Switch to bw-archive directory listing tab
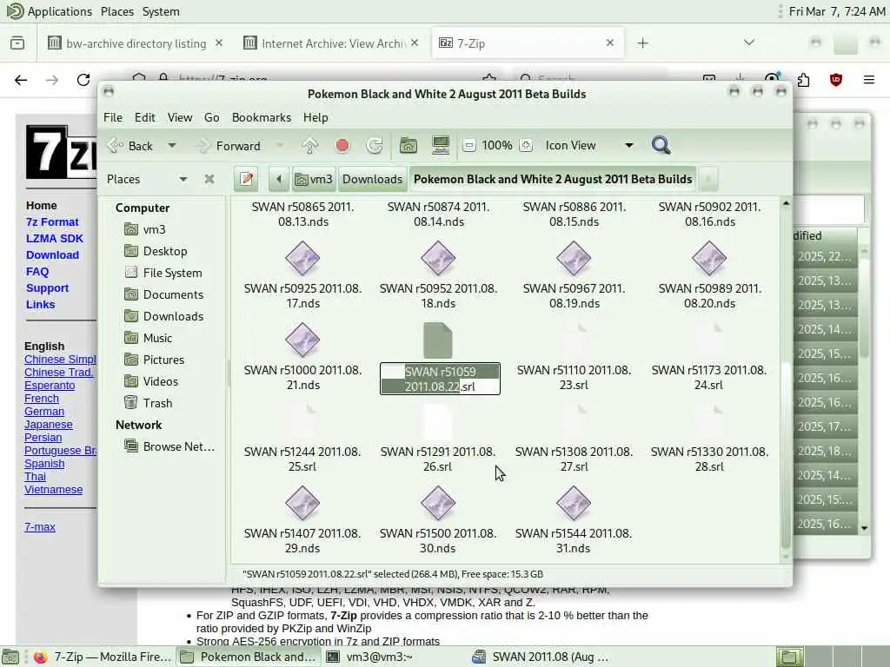This screenshot has width=890, height=667. (x=136, y=43)
